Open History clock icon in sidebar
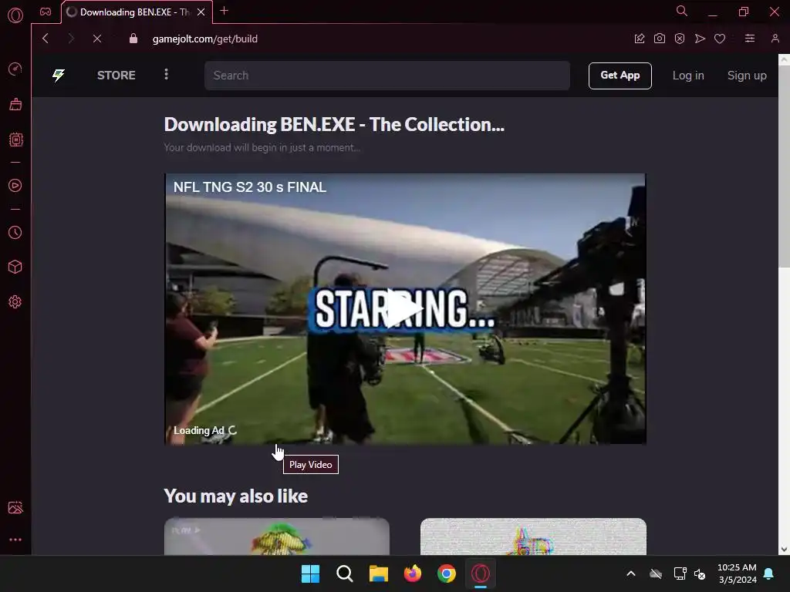Screen dimensions: 790x592 click(x=15, y=232)
